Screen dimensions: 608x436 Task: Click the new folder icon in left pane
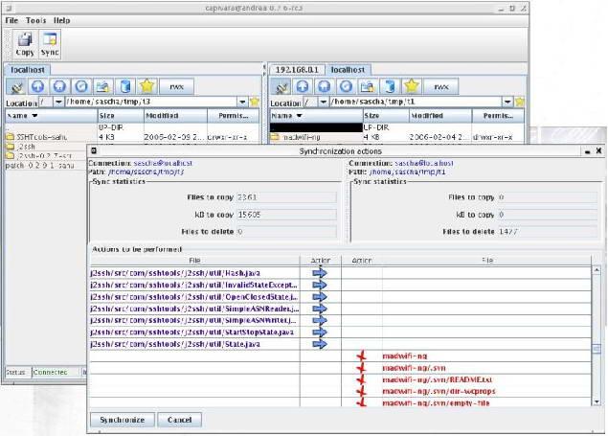(102, 86)
